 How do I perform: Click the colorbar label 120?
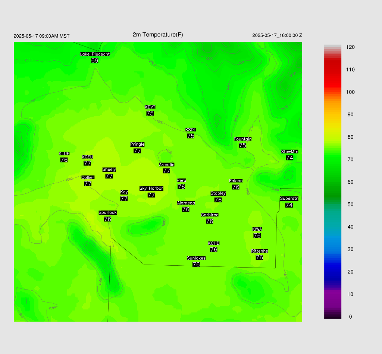(350, 47)
